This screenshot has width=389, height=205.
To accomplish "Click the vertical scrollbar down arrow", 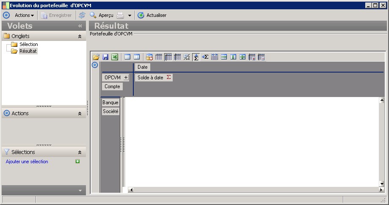I will point(382,184).
